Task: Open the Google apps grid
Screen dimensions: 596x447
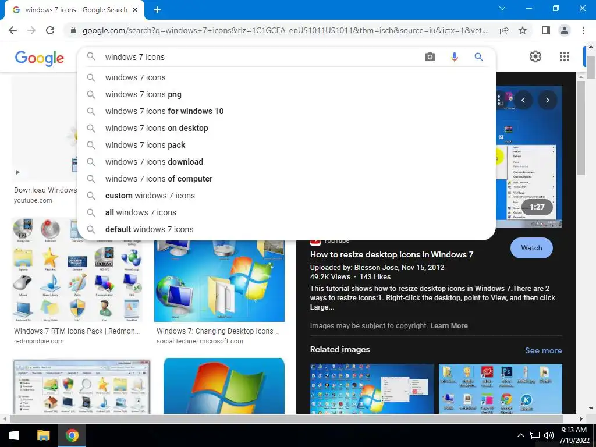Action: (565, 56)
